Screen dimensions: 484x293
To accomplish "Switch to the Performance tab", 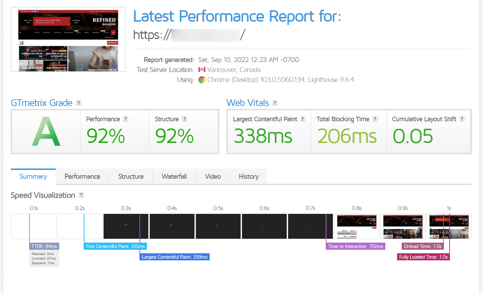I will click(x=82, y=177).
